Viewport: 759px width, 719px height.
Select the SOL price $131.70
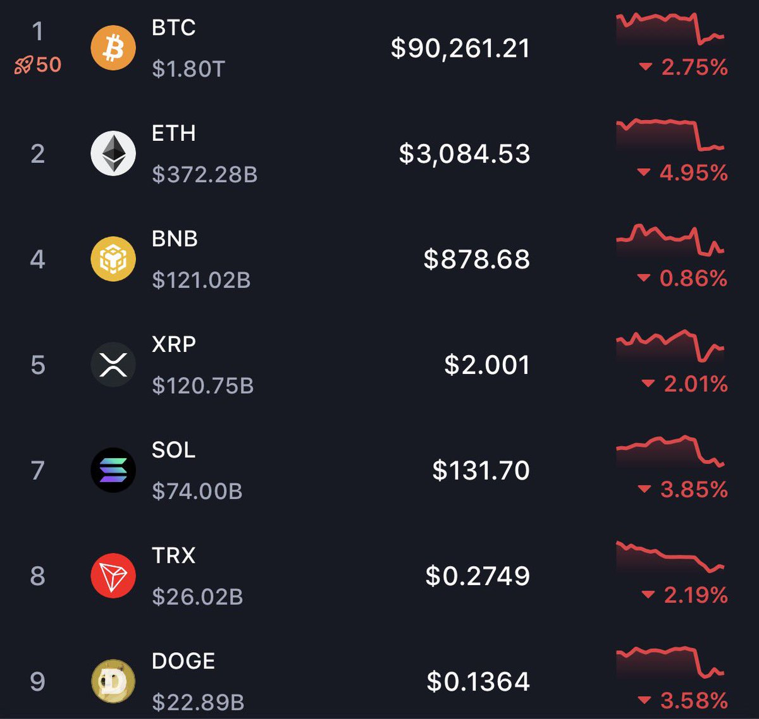tap(481, 471)
